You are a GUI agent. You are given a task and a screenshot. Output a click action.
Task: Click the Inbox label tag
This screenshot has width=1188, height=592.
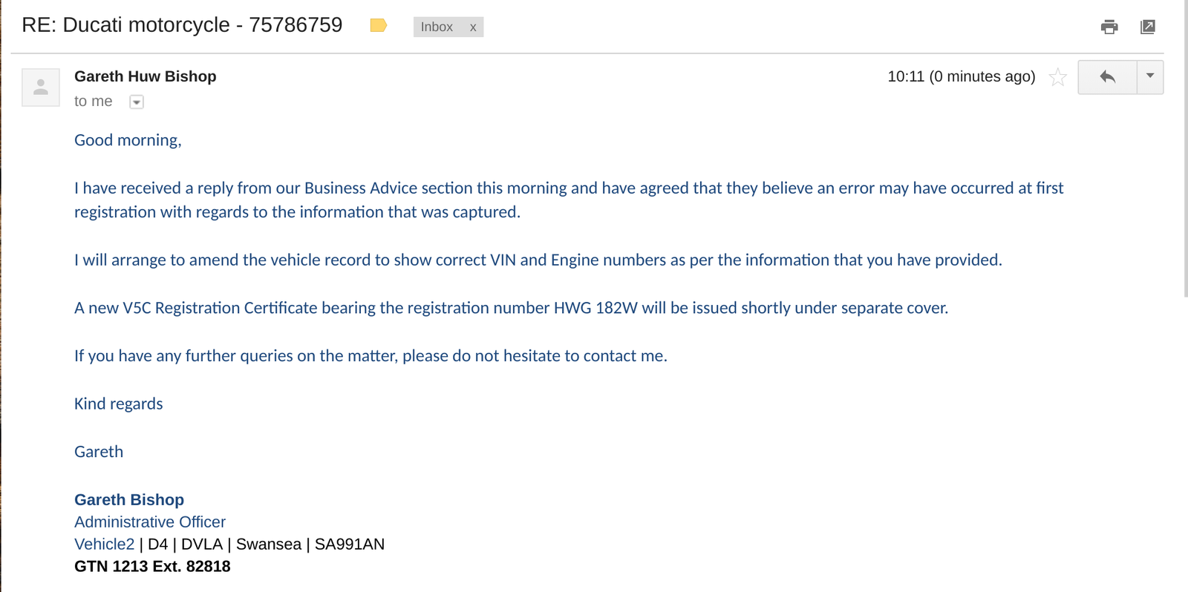coord(437,27)
